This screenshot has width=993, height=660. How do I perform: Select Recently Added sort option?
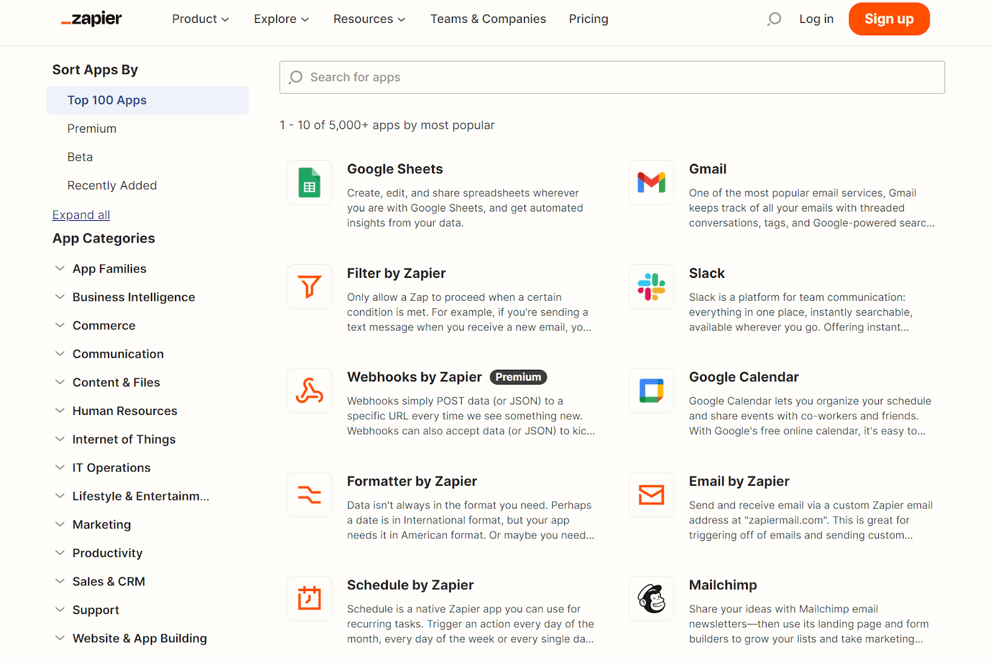(112, 185)
